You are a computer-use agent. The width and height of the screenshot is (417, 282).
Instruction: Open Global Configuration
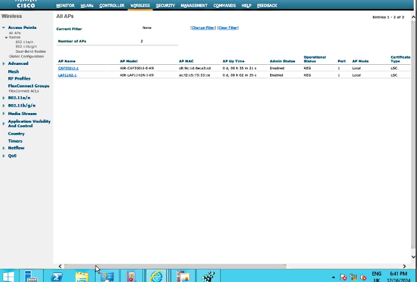26,57
